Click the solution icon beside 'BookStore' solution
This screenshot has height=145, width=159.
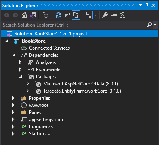click(x=10, y=34)
